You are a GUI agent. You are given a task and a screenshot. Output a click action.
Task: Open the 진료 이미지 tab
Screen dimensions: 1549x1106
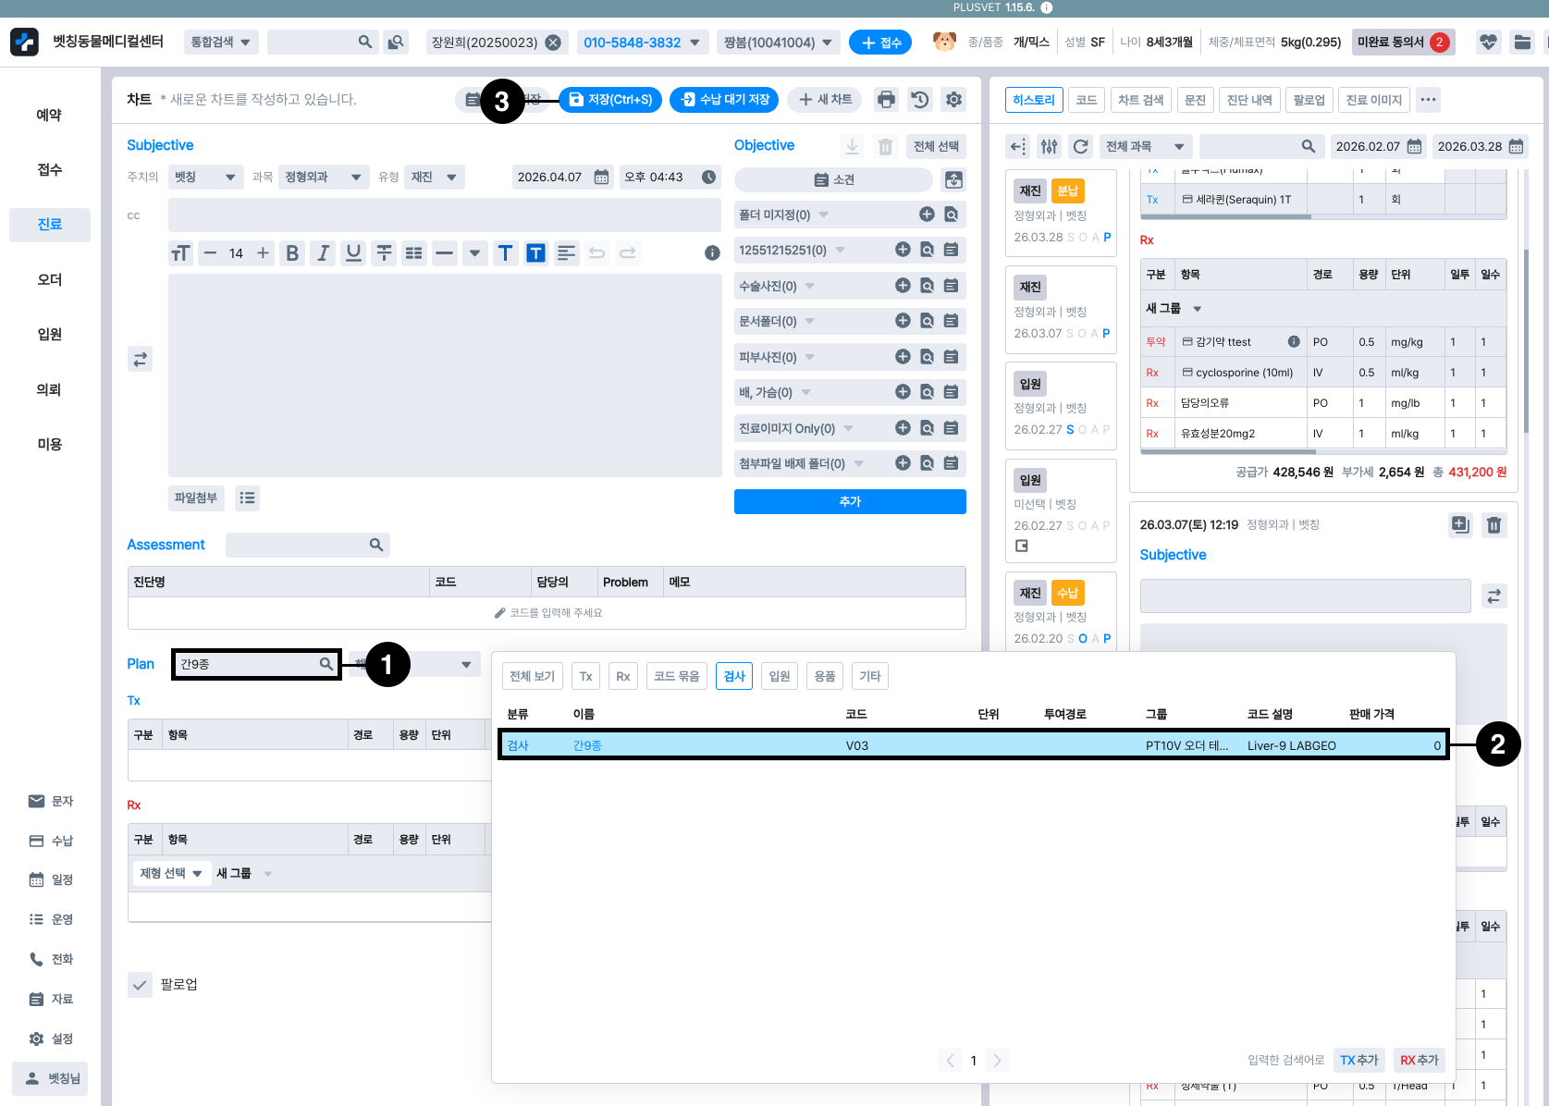coord(1374,100)
